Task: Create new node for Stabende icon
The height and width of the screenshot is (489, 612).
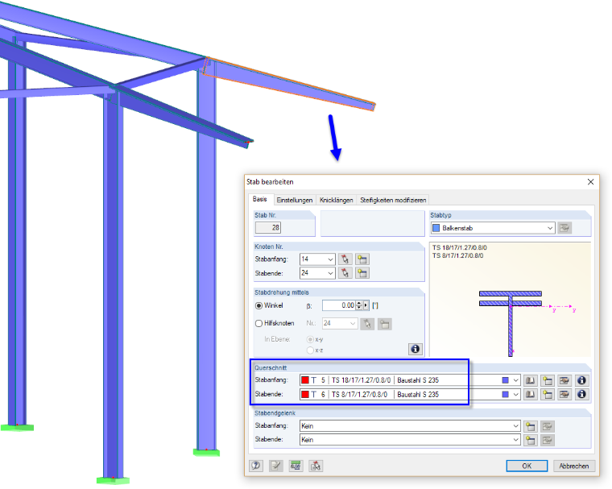Action: click(x=362, y=273)
